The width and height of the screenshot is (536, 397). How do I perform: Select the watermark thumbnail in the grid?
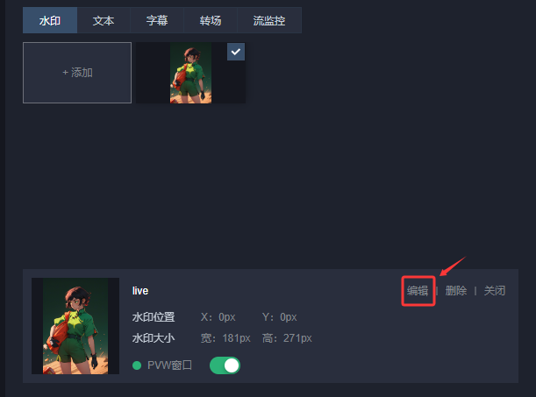[190, 73]
